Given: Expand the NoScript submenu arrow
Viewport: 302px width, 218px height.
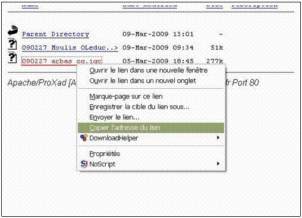Looking at the screenshot, I should click(218, 163).
